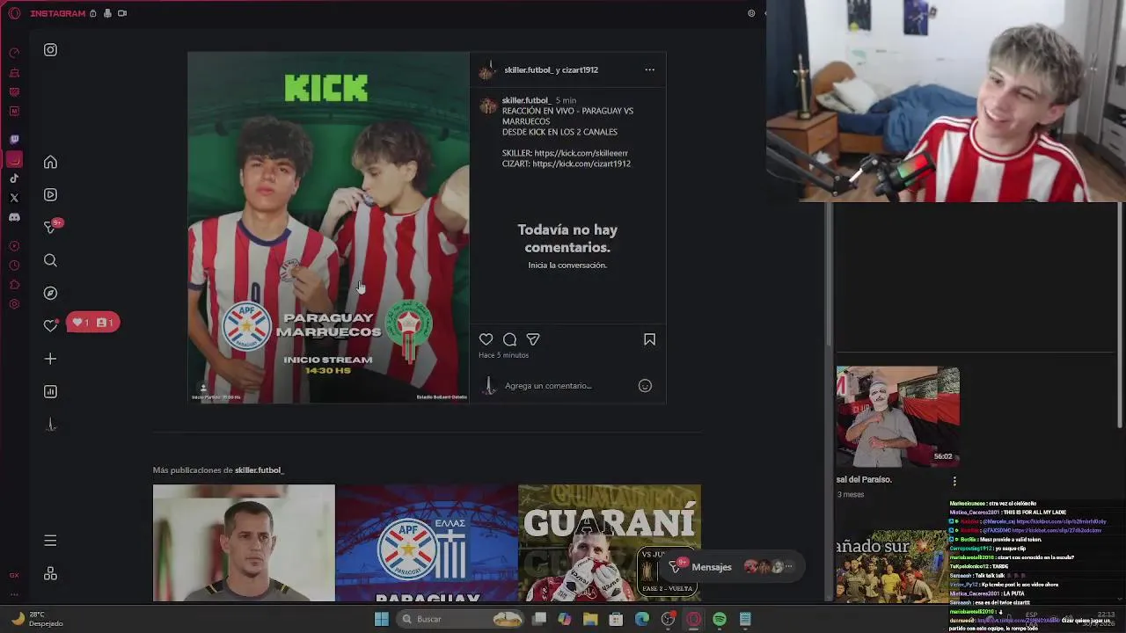Click the GX icon at the bottom of the Opera sidebar

[x=14, y=575]
